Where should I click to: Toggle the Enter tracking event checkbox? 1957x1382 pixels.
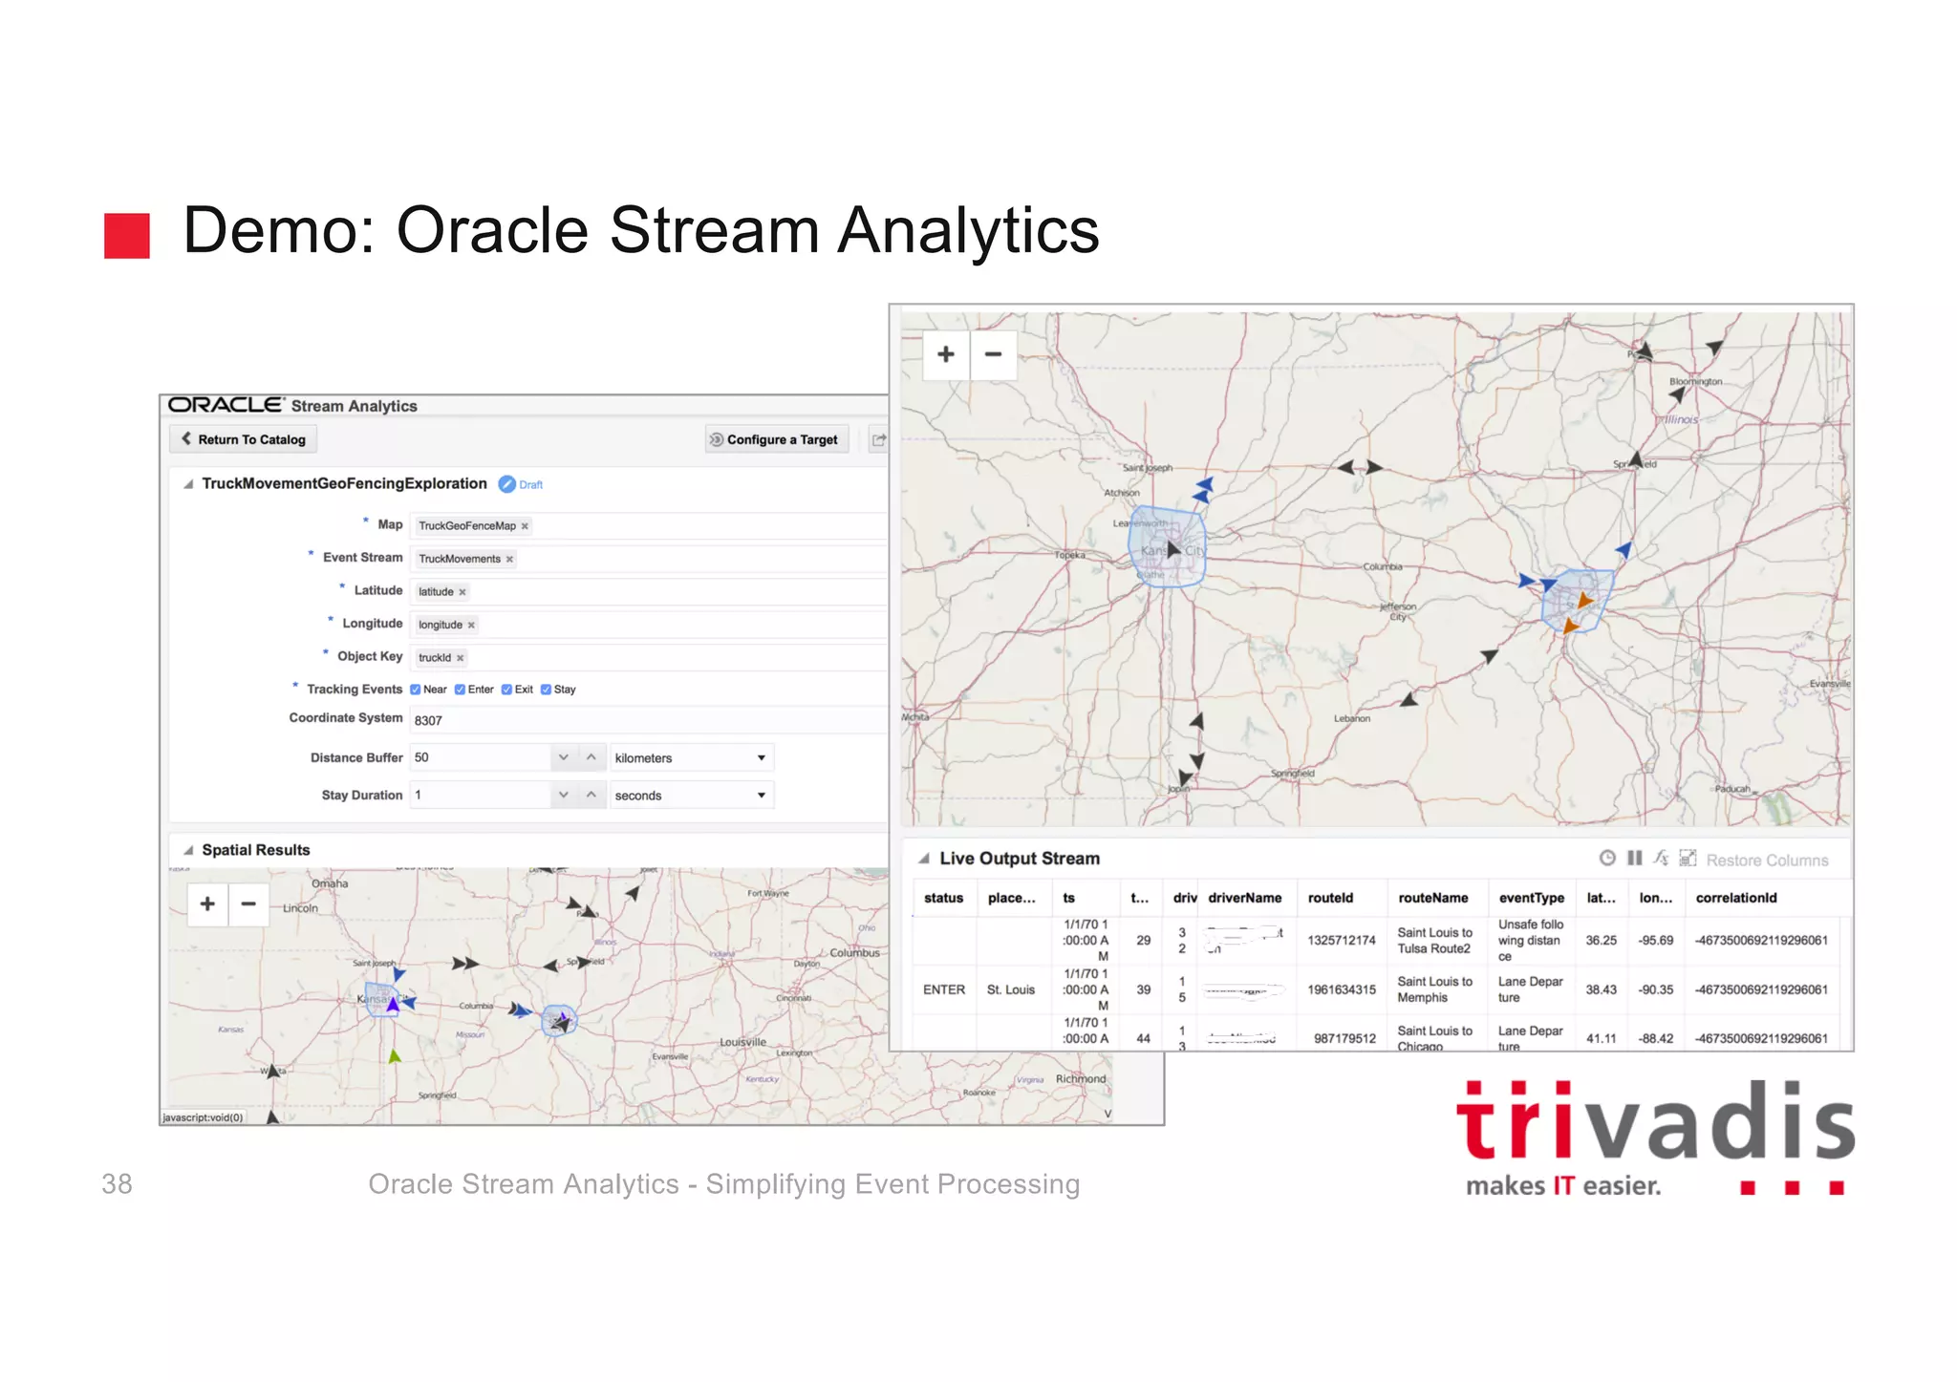tap(460, 690)
